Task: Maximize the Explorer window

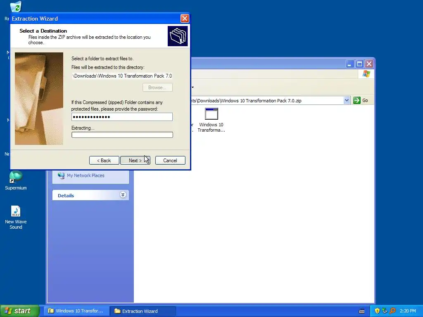Action: tap(359, 64)
